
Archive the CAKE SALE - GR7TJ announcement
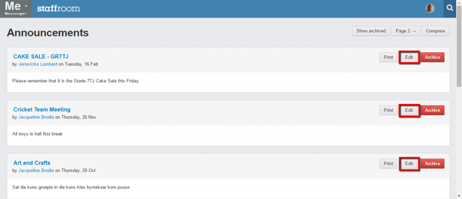pos(432,57)
